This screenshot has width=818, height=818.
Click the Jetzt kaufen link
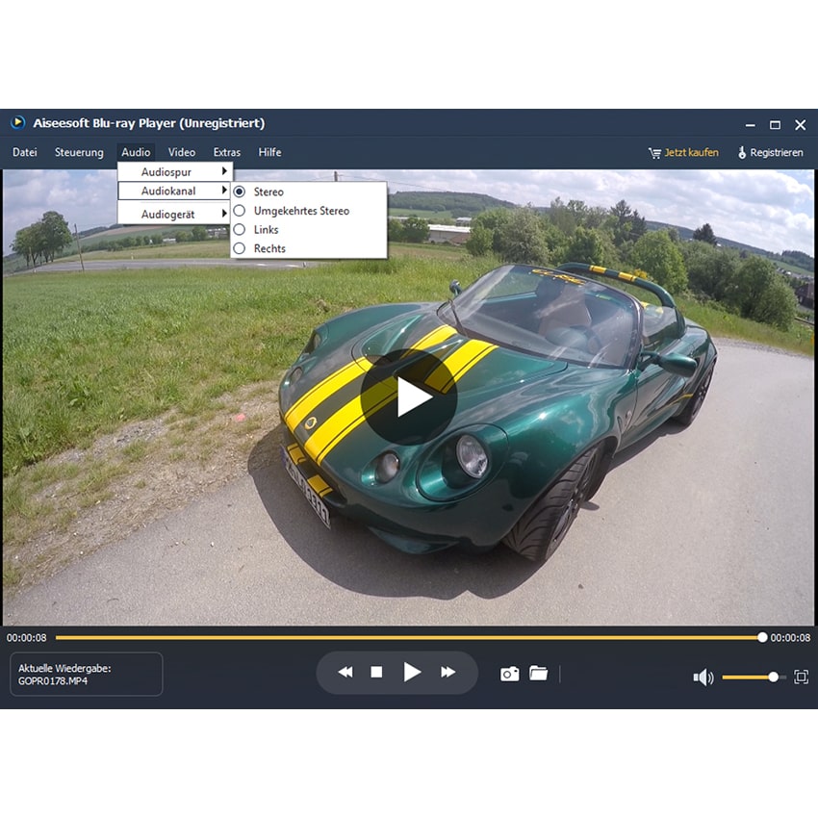(683, 153)
